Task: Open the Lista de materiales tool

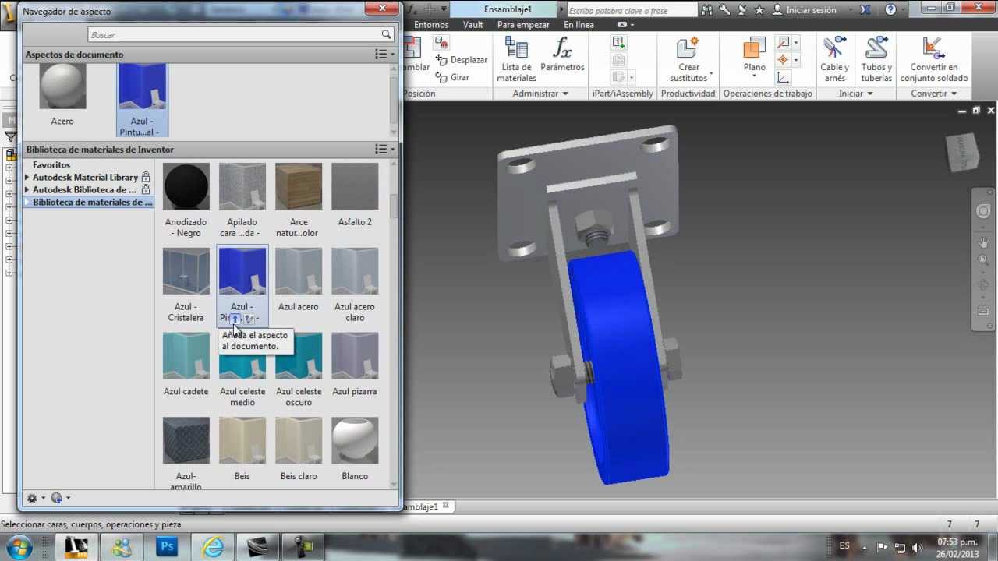Action: pyautogui.click(x=516, y=60)
